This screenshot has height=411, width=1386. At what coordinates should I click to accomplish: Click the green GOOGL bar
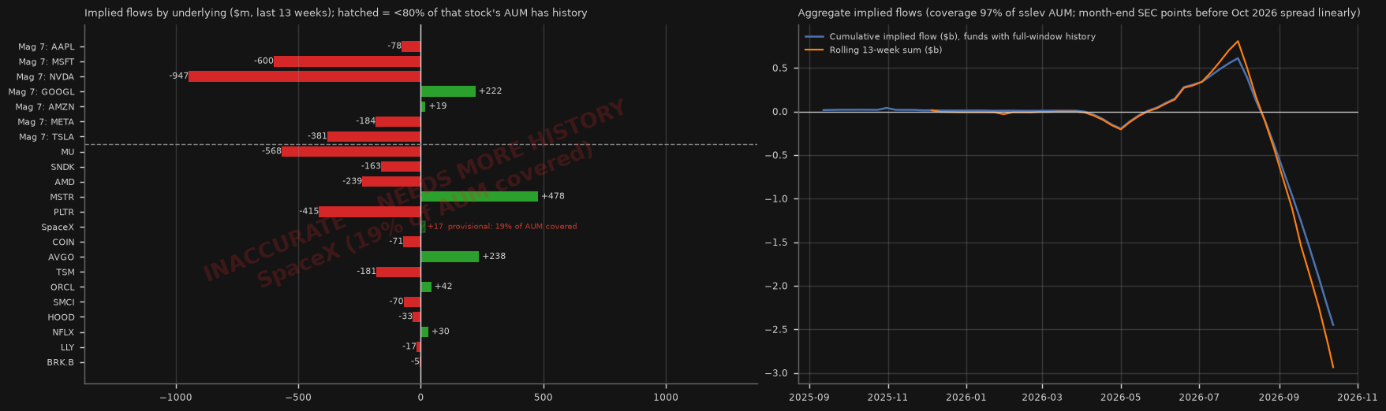point(448,91)
